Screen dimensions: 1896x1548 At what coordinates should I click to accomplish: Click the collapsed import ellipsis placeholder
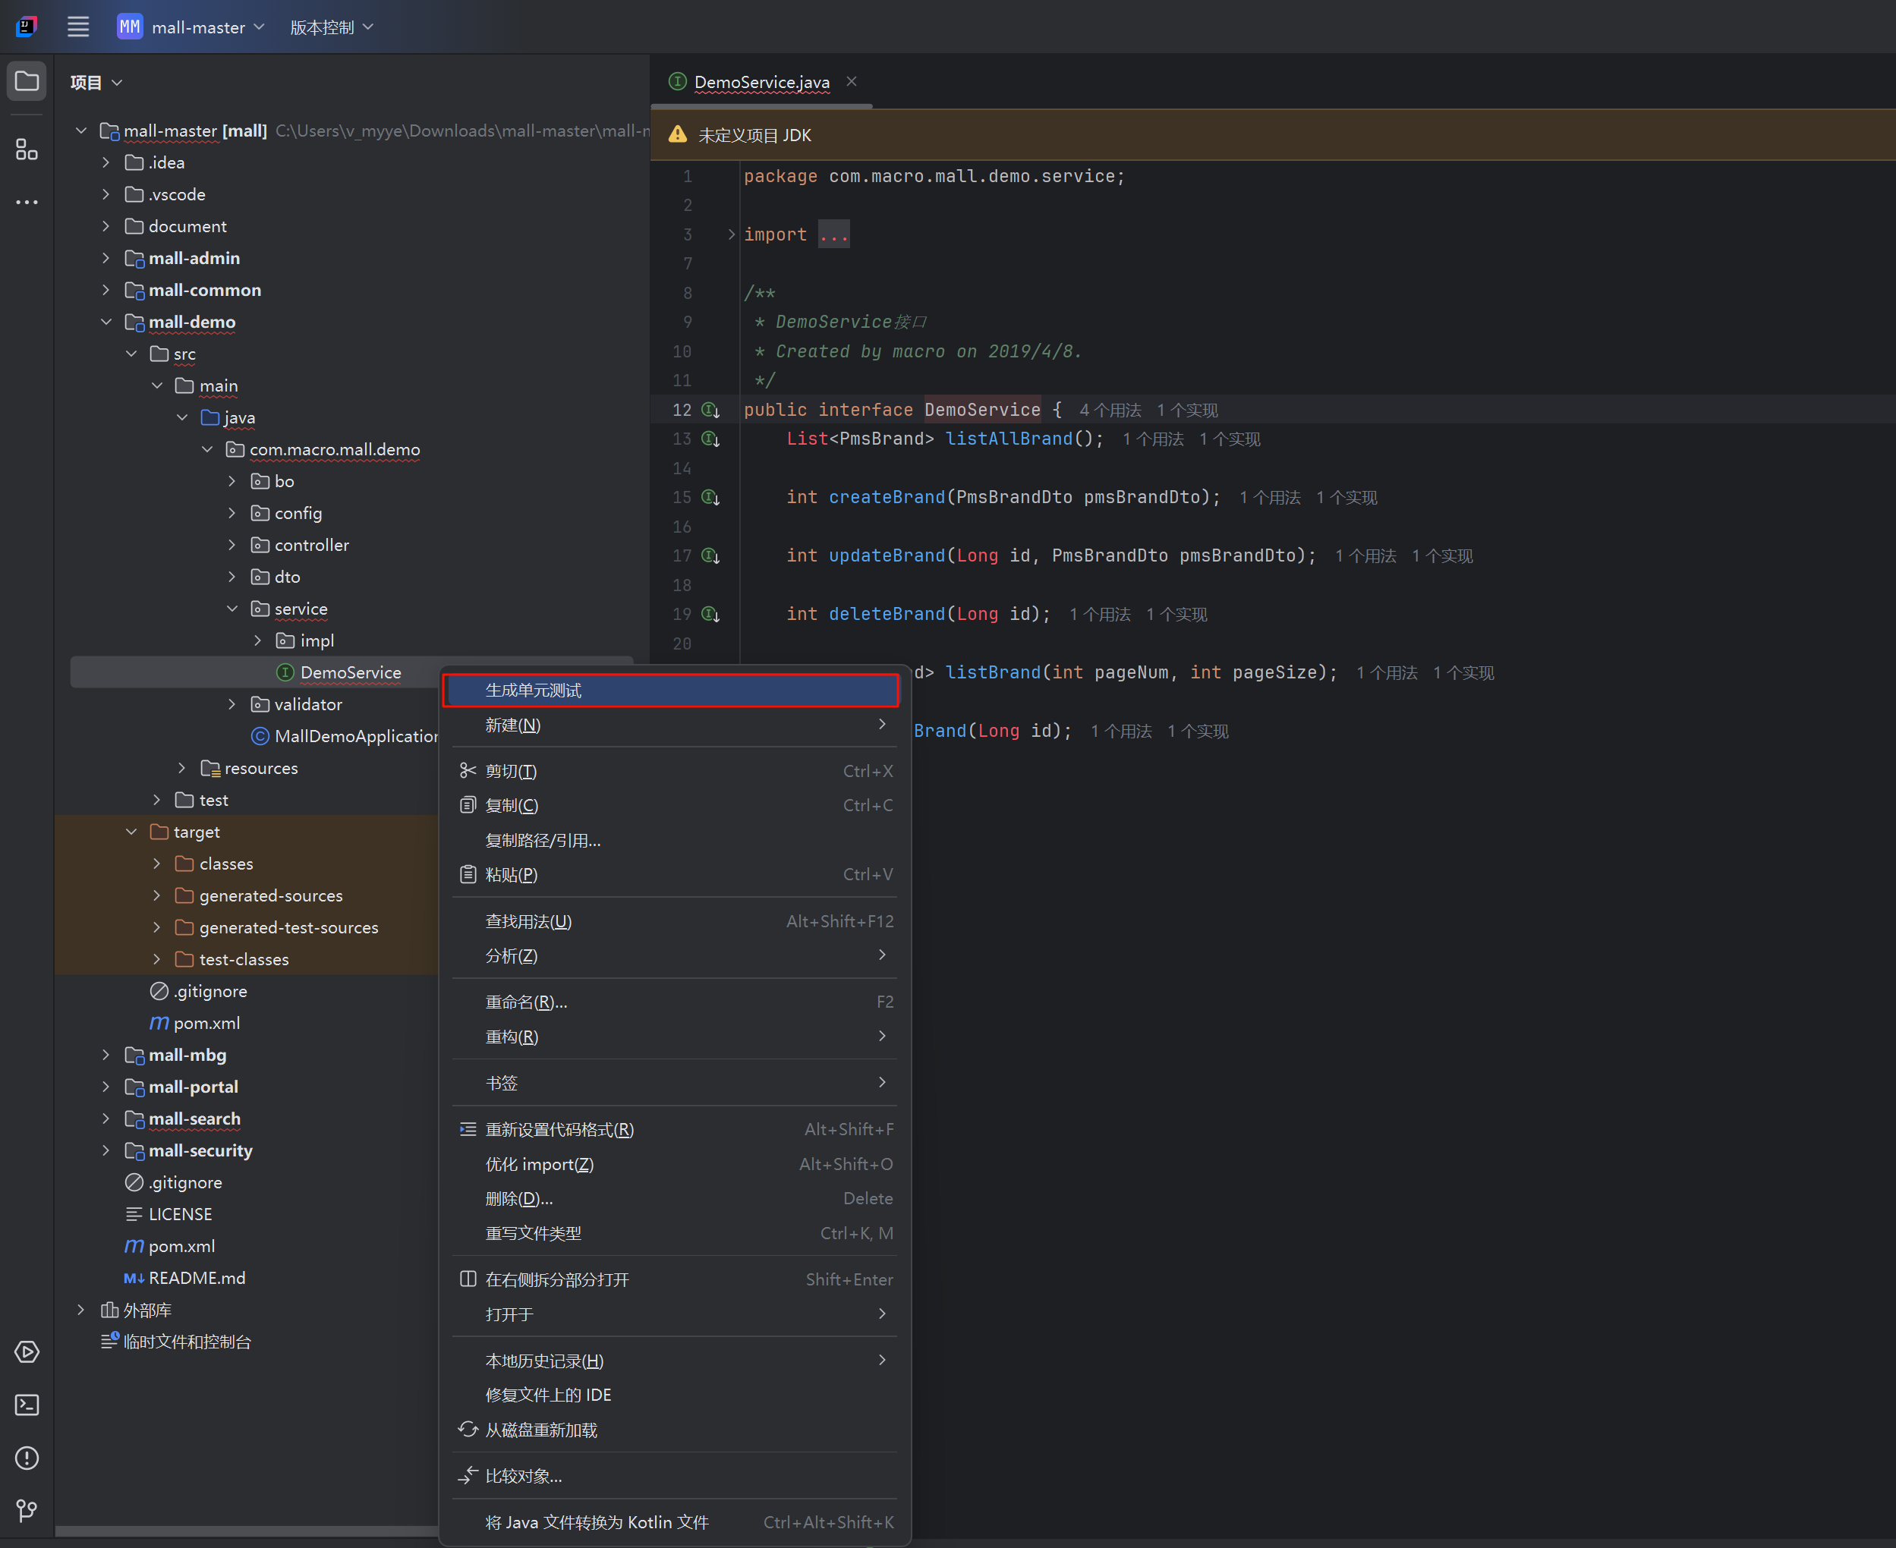click(x=834, y=234)
